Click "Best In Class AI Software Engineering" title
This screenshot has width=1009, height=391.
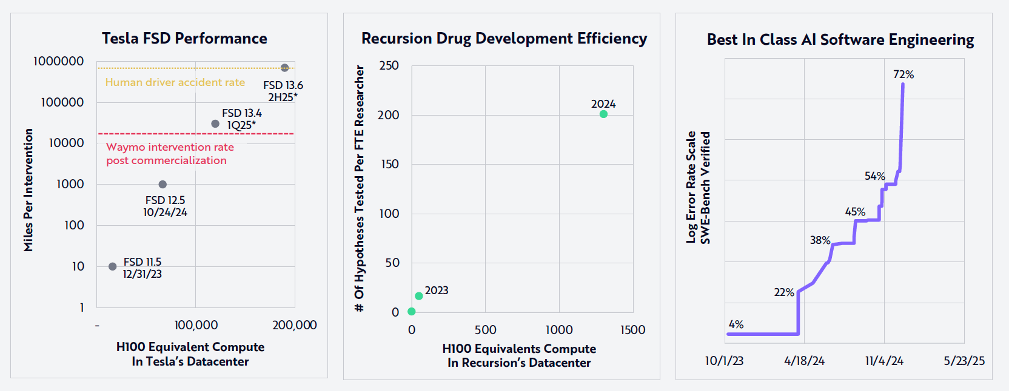(840, 40)
